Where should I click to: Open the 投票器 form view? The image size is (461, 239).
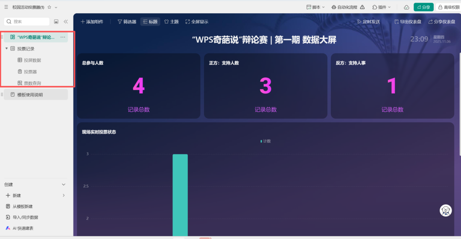[30, 72]
